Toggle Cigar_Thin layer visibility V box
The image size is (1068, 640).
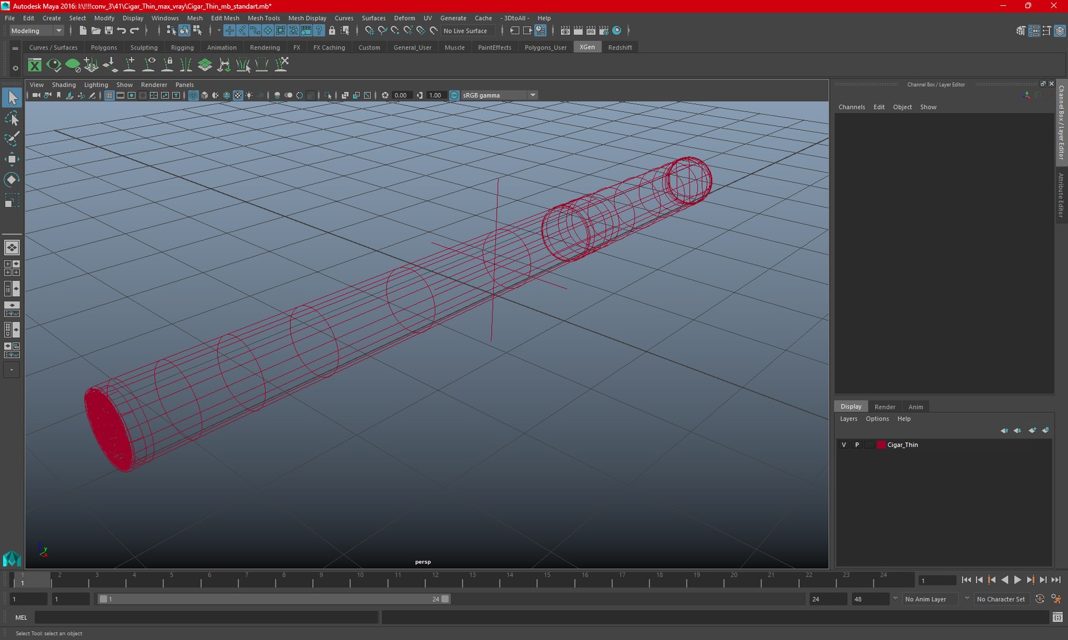(x=844, y=444)
